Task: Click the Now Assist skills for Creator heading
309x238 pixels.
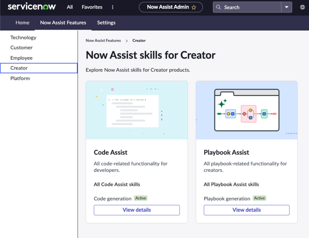Action: pos(151,55)
